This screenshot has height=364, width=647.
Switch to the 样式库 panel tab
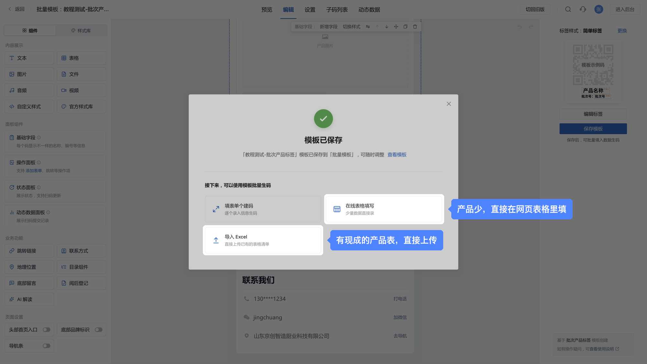coord(81,30)
